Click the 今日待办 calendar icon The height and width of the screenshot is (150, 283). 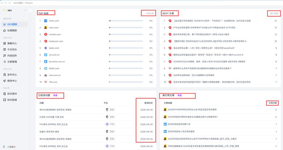5,49
